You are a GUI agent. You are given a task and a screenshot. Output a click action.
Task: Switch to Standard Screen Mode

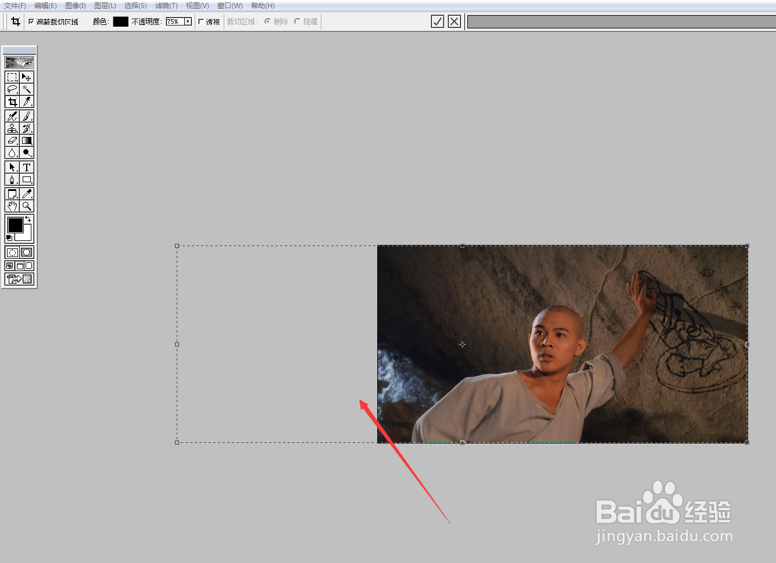pyautogui.click(x=10, y=266)
